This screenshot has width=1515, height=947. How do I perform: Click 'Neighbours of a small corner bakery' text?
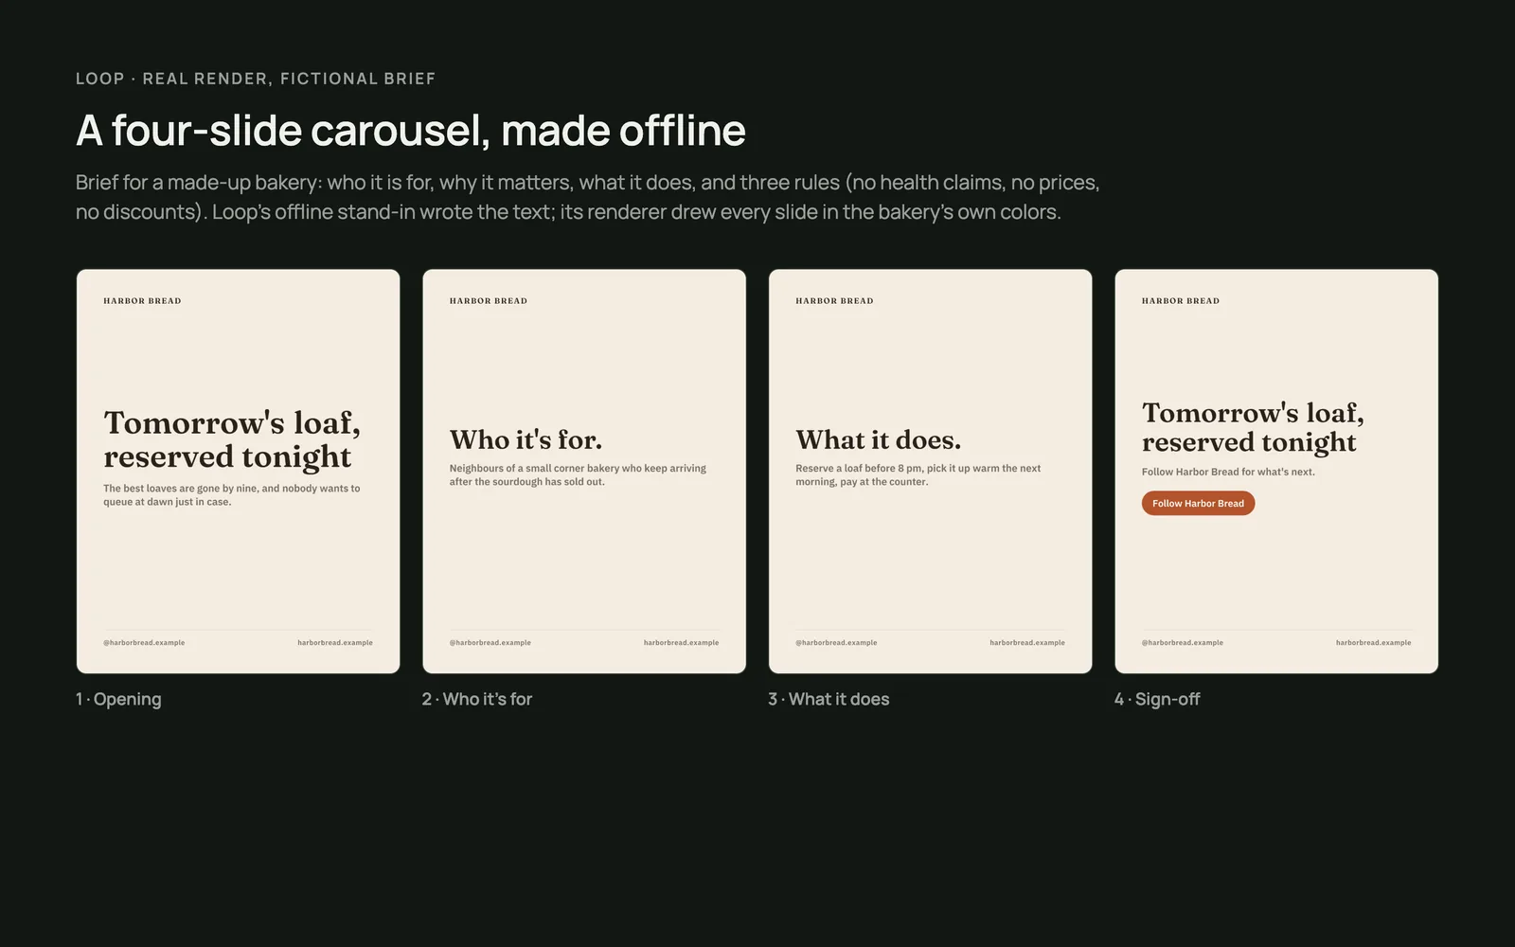pyautogui.click(x=578, y=474)
